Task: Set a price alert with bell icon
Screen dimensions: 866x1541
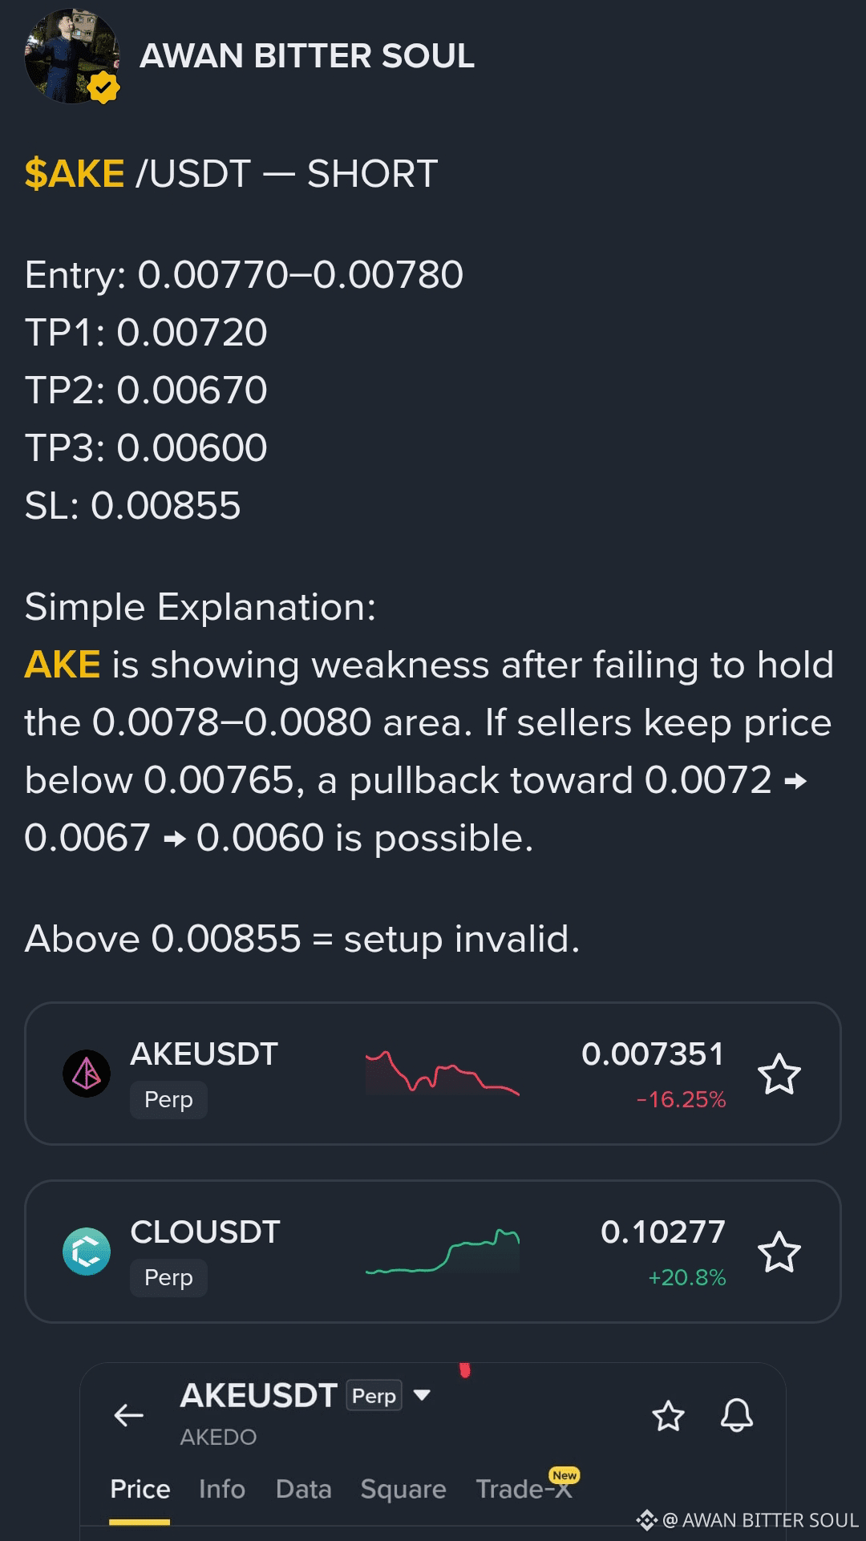Action: click(x=736, y=1416)
